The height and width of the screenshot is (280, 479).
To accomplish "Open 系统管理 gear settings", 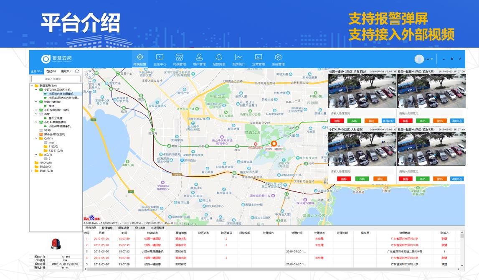I will pyautogui.click(x=278, y=59).
